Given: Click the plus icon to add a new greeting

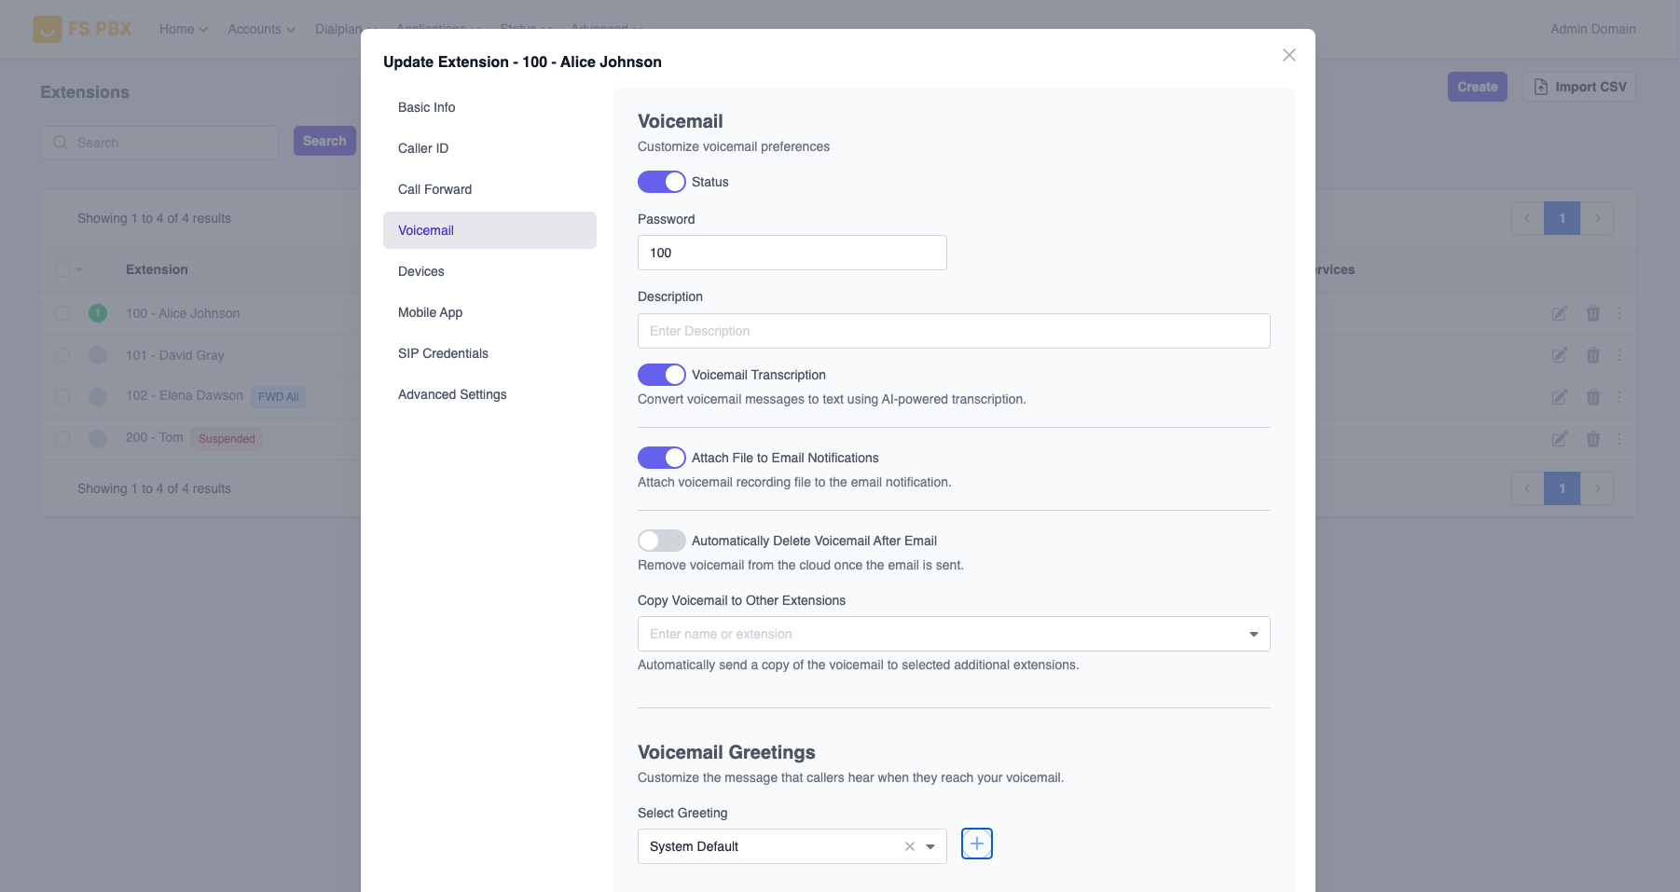Looking at the screenshot, I should (x=977, y=844).
